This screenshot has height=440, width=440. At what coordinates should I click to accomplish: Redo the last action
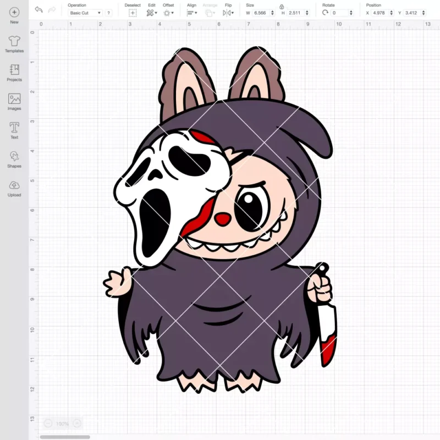coord(52,10)
